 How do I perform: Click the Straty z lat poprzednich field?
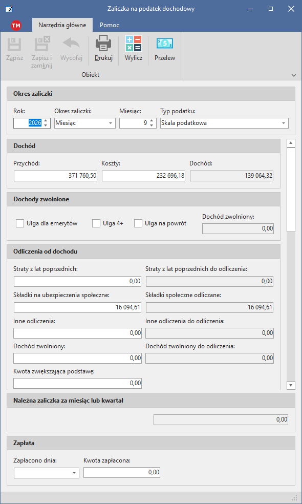(77, 281)
